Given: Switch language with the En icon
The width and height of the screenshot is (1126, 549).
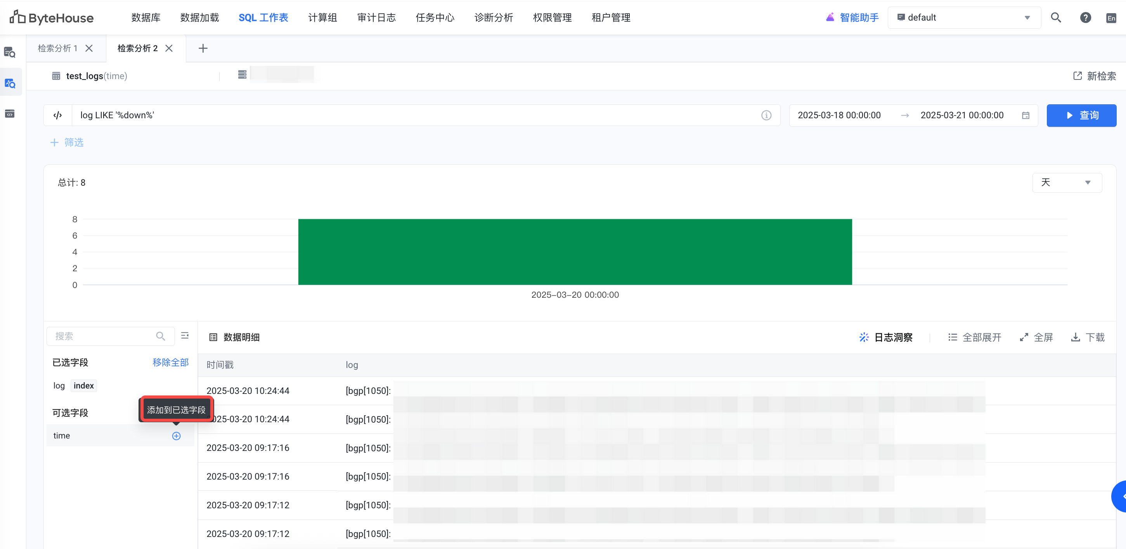Looking at the screenshot, I should (1111, 18).
